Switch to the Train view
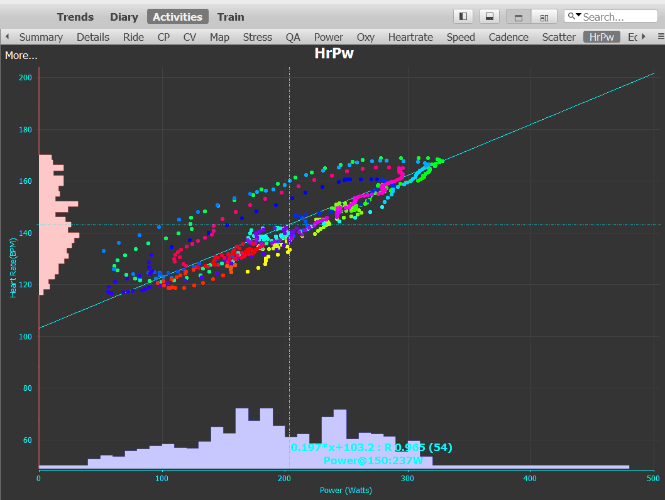665x500 pixels. [x=231, y=17]
